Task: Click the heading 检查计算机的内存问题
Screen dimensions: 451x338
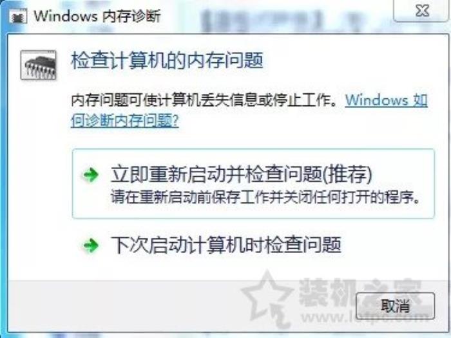Action: 167,60
